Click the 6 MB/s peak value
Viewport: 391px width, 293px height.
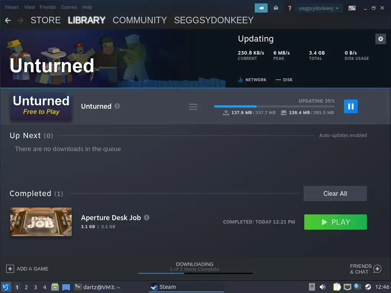tap(281, 53)
